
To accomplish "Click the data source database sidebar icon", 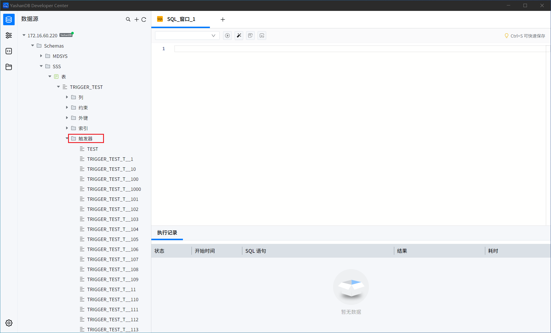I will (9, 19).
